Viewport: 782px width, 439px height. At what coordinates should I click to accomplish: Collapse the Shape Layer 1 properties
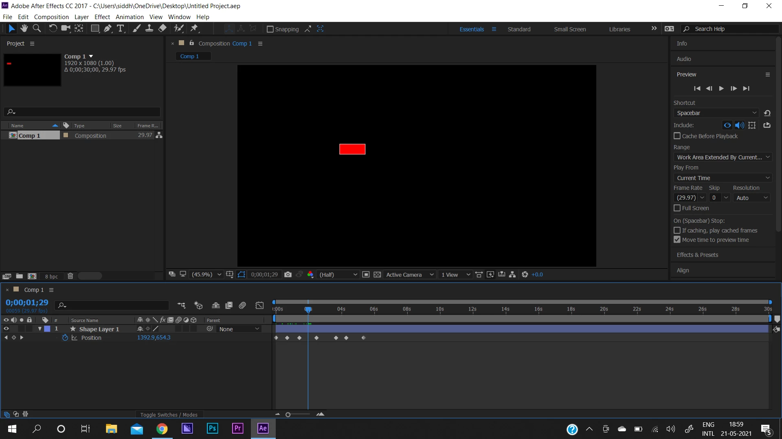click(x=40, y=329)
